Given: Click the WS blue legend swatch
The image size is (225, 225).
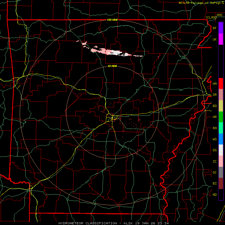Looking at the screenshot, I should pos(221,139).
